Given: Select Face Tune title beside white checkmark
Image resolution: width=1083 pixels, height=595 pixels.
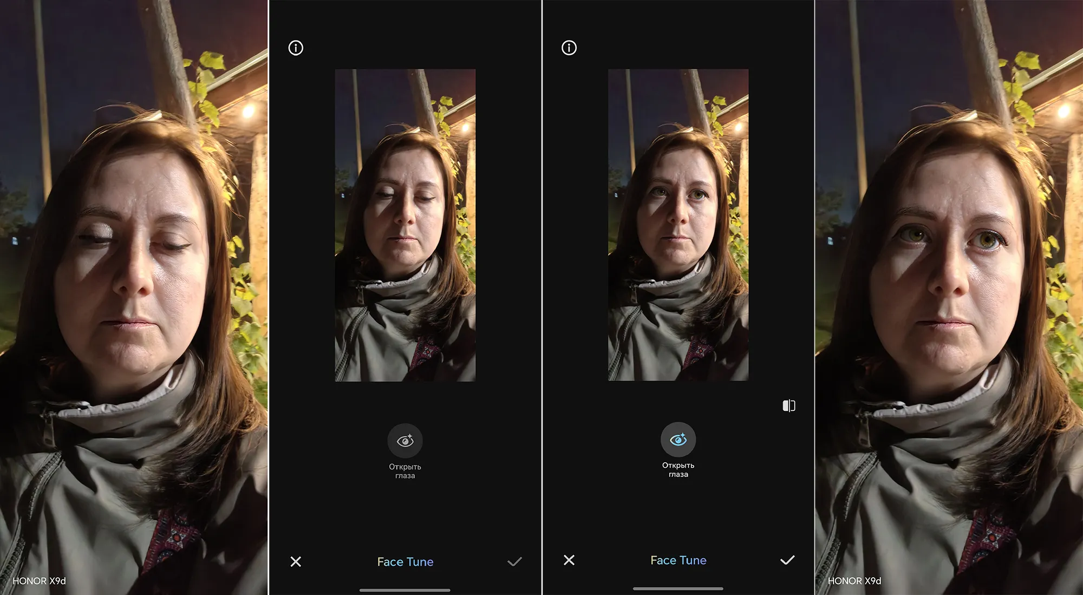Looking at the screenshot, I should (678, 560).
